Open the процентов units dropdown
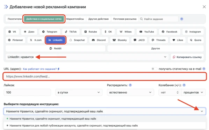209x130 pixels. [193, 92]
